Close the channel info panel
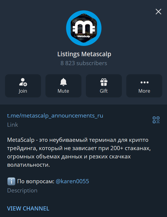Screen dimensions: 167x217 point(158,12)
